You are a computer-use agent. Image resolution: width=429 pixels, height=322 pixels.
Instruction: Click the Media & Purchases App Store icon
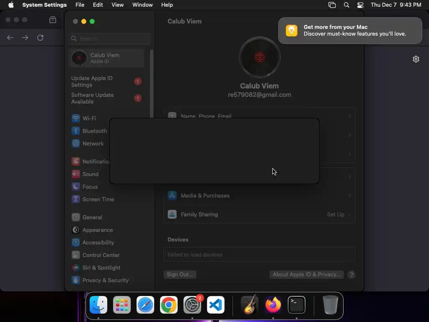click(172, 195)
